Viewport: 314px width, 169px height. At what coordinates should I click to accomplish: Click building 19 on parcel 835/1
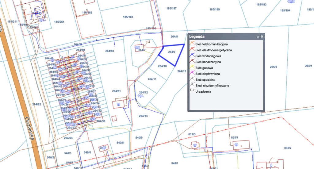[x=236, y=144]
